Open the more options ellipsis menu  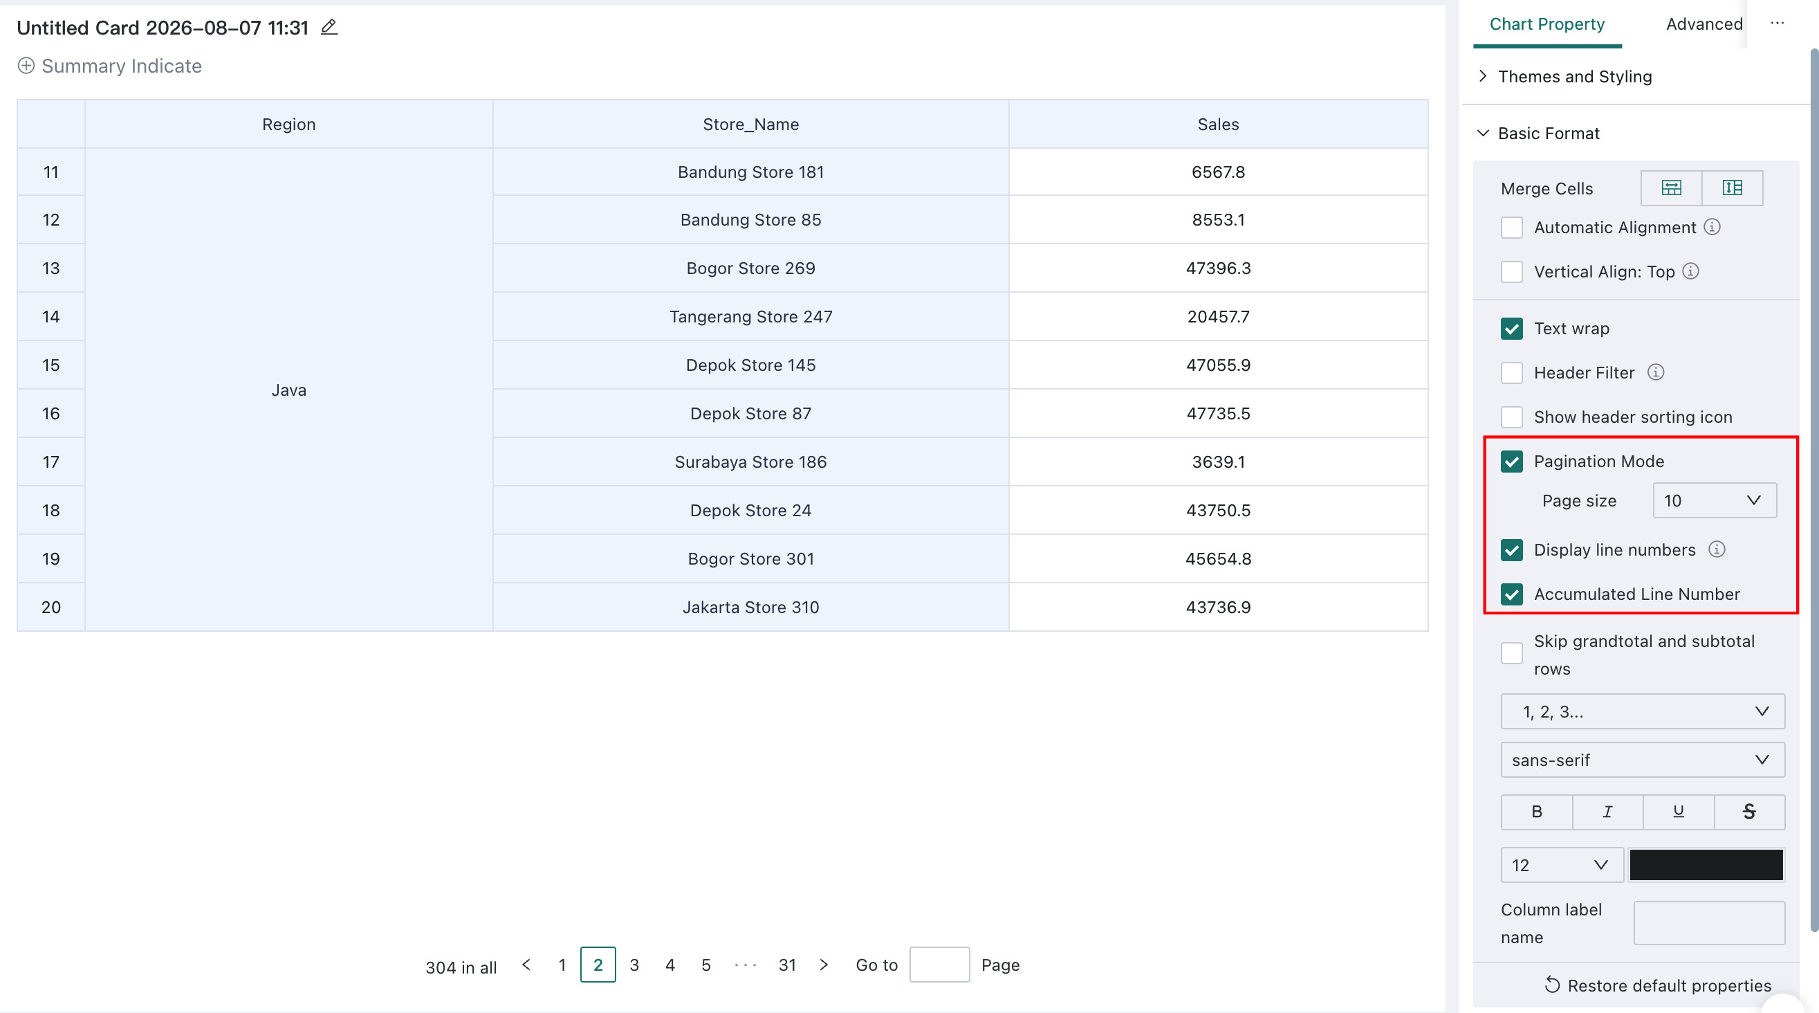pyautogui.click(x=1778, y=24)
